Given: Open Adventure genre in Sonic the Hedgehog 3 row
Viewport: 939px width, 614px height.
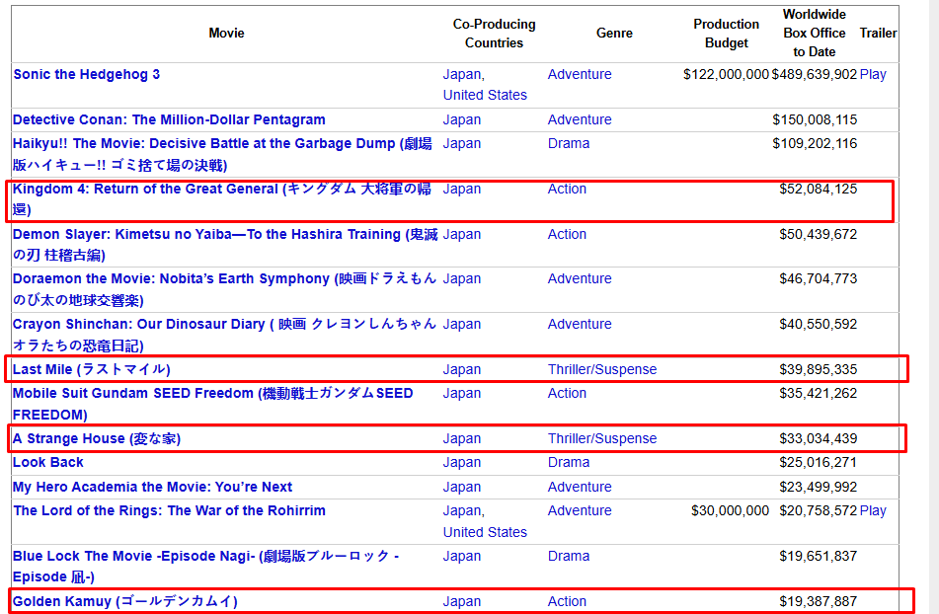Looking at the screenshot, I should tap(580, 74).
